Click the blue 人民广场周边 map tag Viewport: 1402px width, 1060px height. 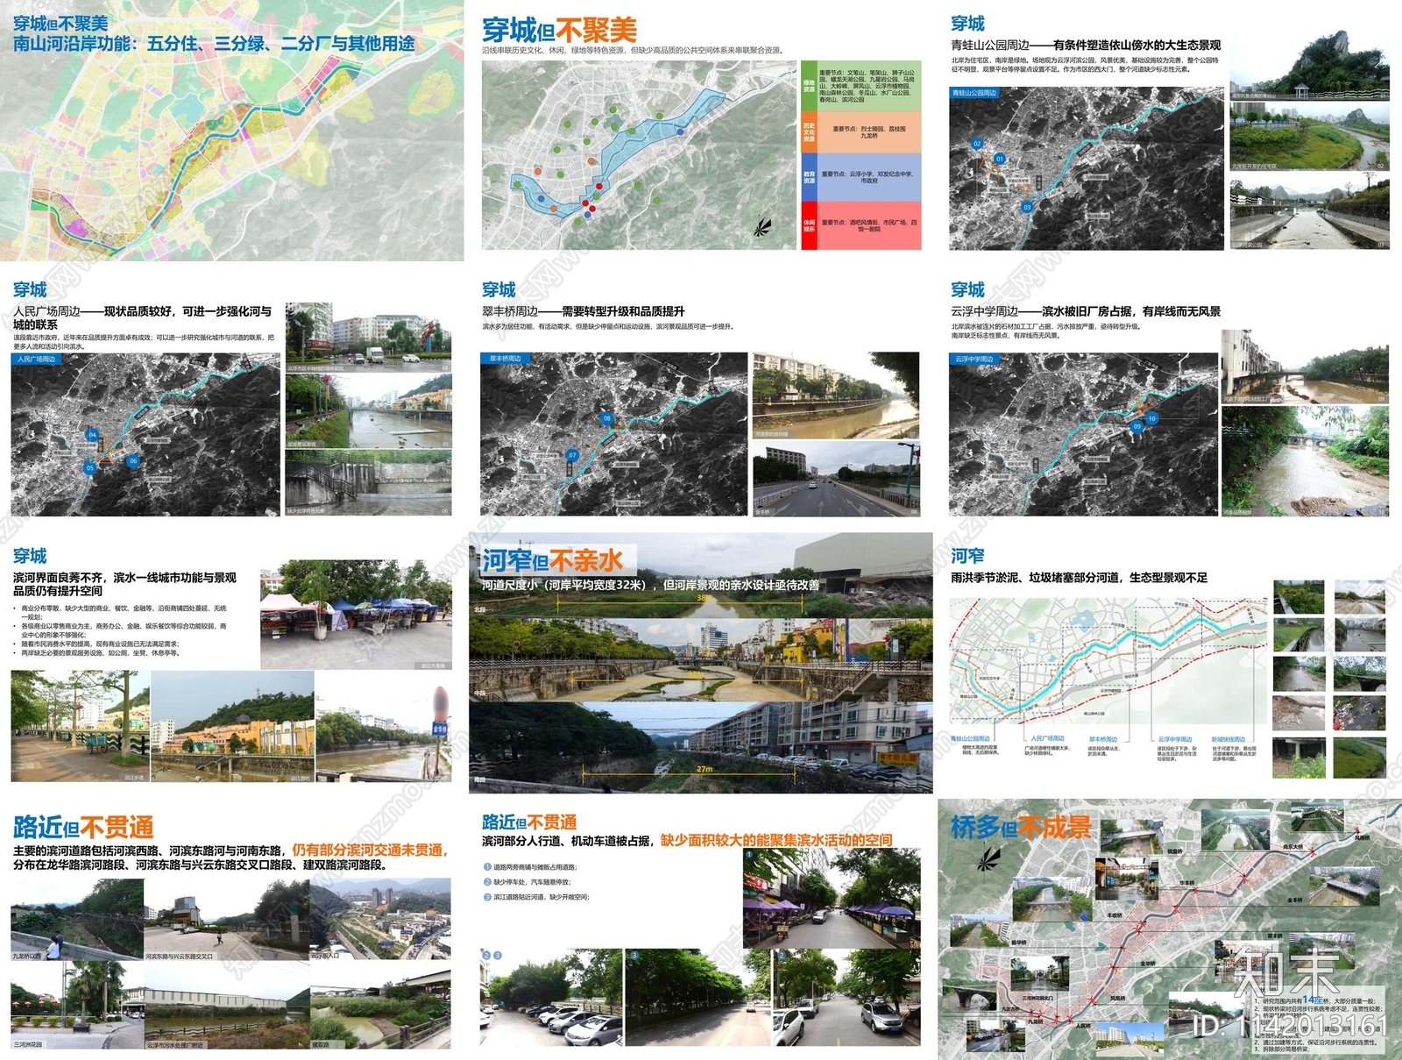[36, 359]
